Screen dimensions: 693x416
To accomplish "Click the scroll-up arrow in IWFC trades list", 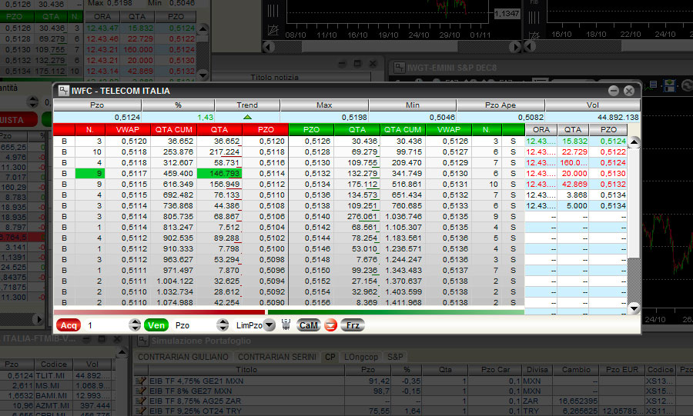I will 634,141.
